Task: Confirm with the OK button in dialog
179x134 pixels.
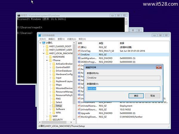Action: 136,96
